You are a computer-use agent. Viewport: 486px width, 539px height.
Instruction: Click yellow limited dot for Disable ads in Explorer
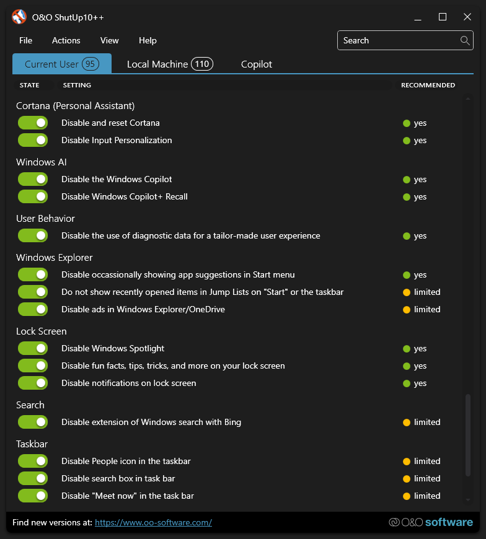pyautogui.click(x=407, y=310)
